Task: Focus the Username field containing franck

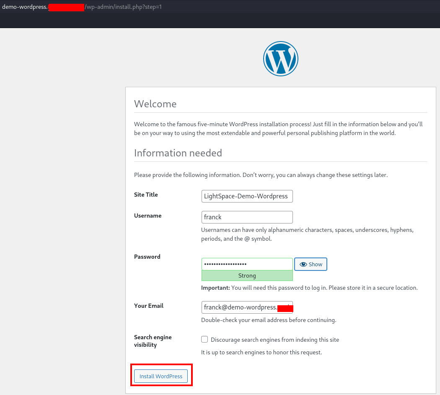Action: point(247,217)
